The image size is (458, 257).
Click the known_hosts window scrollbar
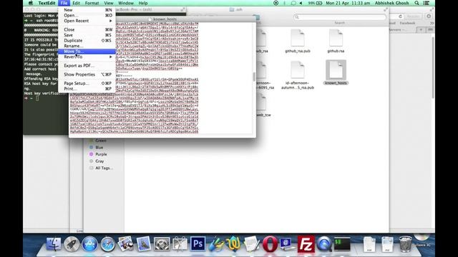point(254,77)
